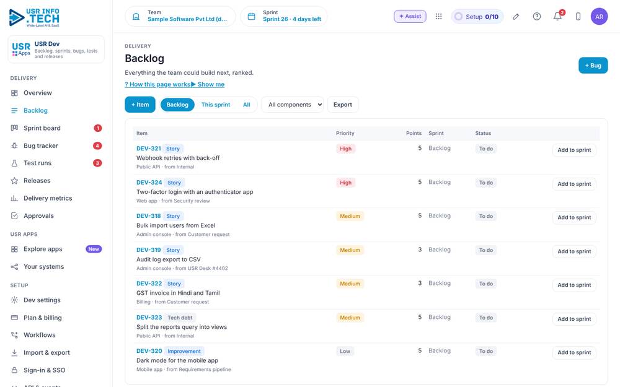Viewport: 620px width, 387px height.
Task: Open the apps grid icon
Action: pos(438,16)
